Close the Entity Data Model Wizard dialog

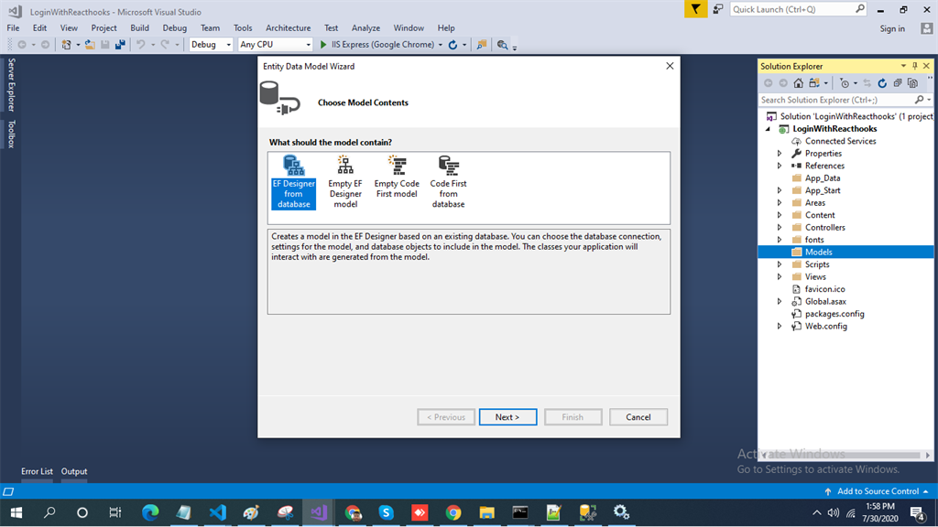(x=670, y=66)
